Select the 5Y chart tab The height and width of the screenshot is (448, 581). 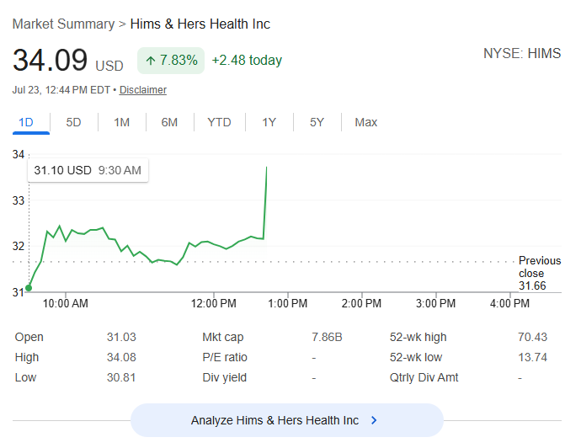pos(317,122)
